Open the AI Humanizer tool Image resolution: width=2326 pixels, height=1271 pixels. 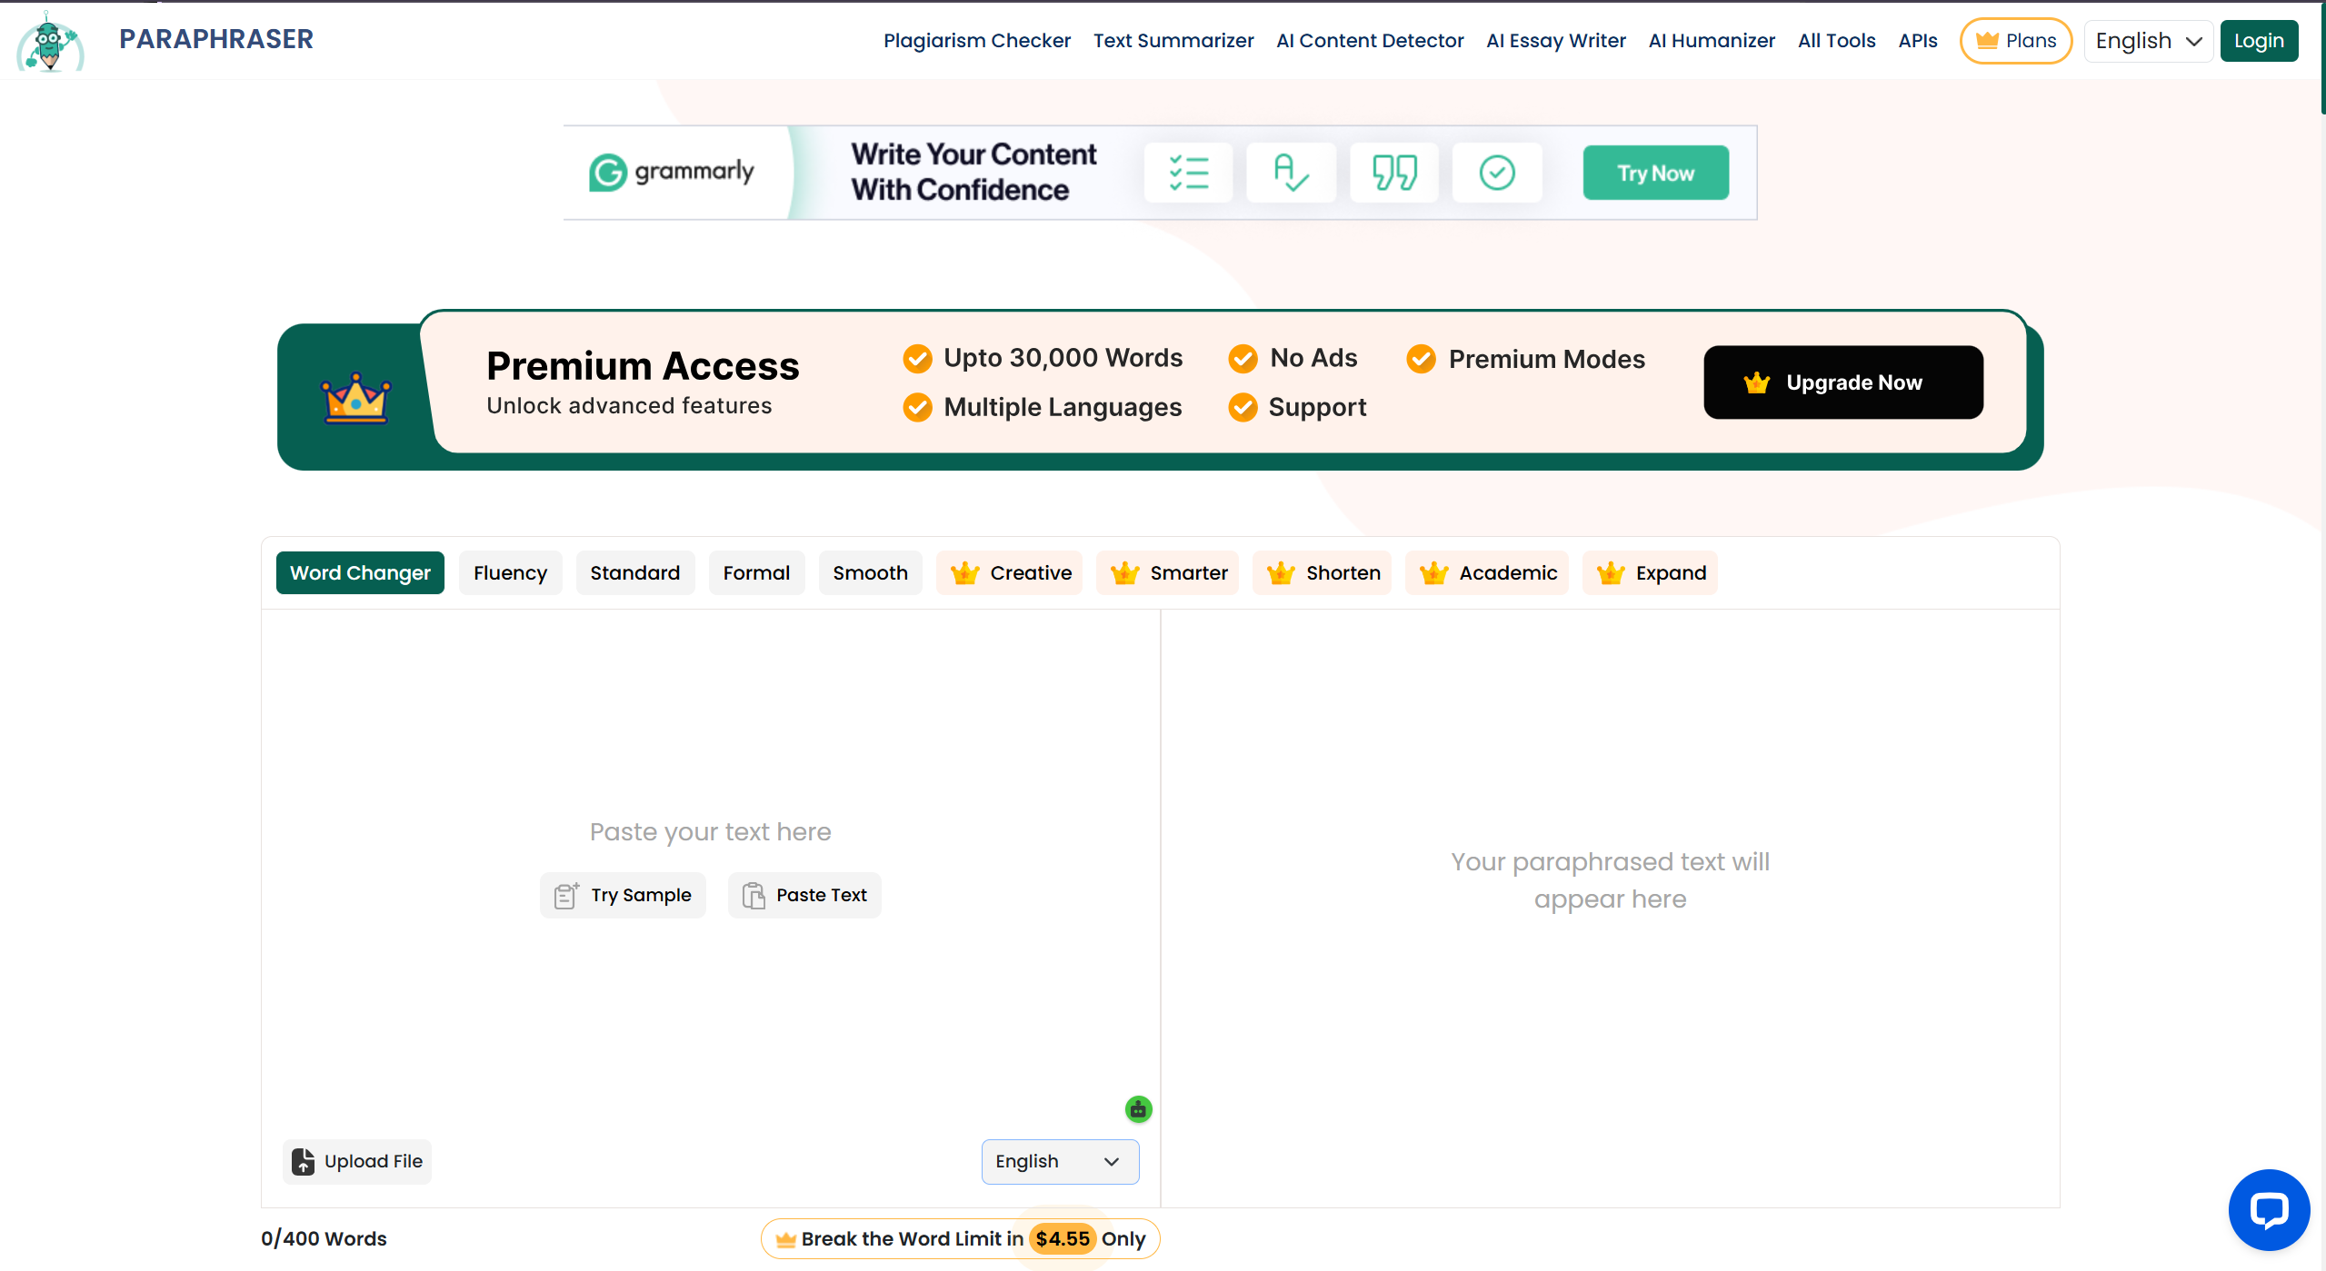pos(1712,41)
